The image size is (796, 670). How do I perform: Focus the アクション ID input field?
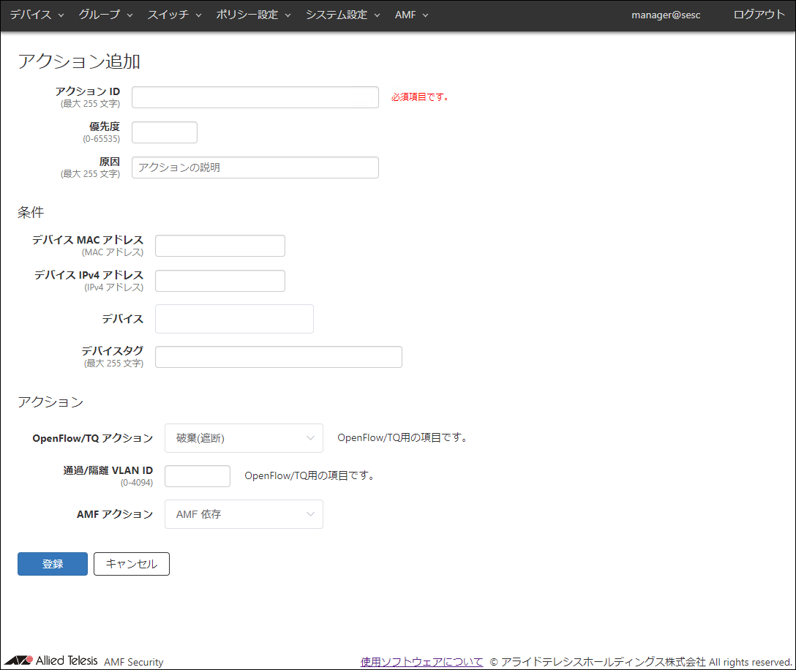coord(255,97)
